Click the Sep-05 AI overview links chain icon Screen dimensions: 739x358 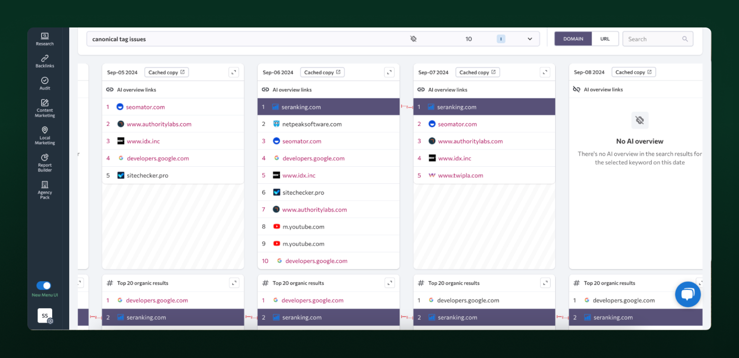coord(109,89)
